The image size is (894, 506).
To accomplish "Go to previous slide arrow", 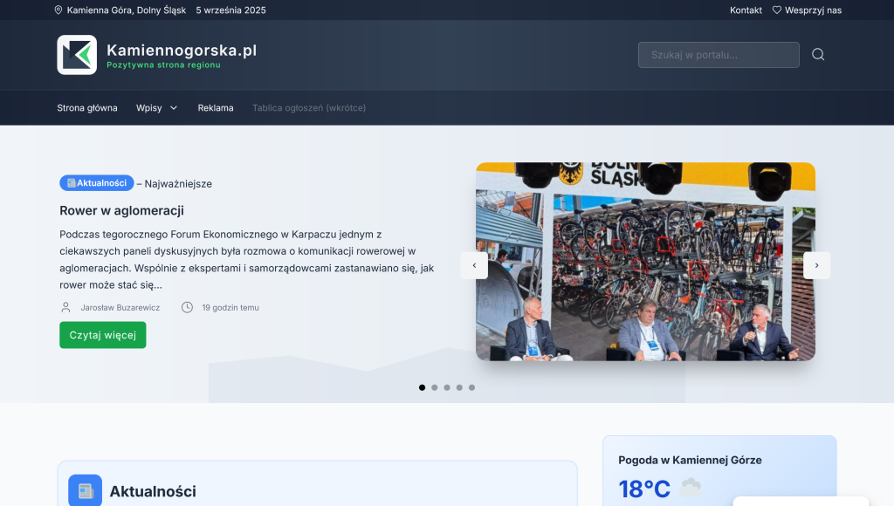I will click(474, 265).
